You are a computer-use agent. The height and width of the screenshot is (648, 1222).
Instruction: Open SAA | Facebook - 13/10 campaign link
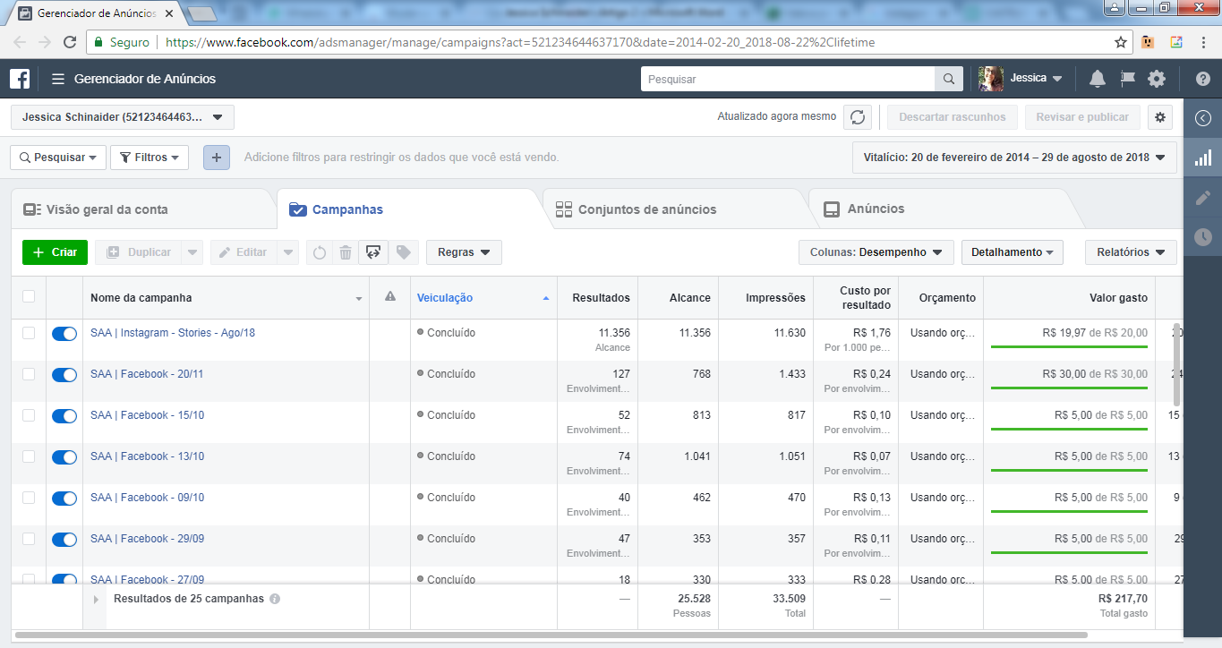click(147, 456)
